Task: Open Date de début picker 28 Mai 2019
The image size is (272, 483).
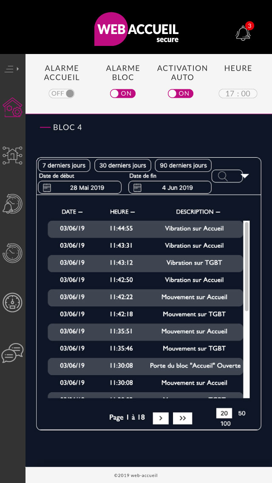Action: [x=80, y=187]
